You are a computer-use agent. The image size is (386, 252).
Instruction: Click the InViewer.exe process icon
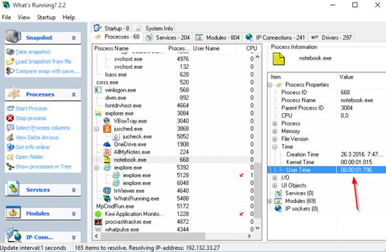107,190
